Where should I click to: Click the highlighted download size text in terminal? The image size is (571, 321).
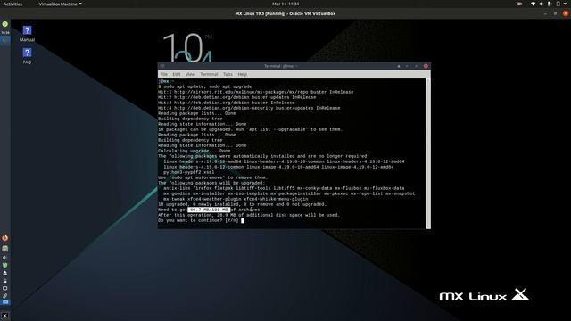click(x=209, y=210)
